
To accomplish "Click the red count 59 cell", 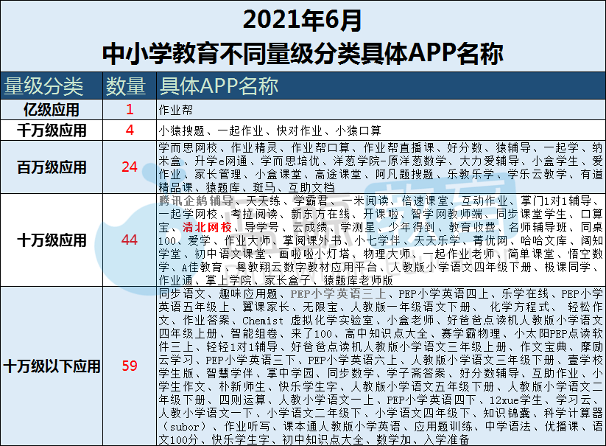I will [130, 366].
